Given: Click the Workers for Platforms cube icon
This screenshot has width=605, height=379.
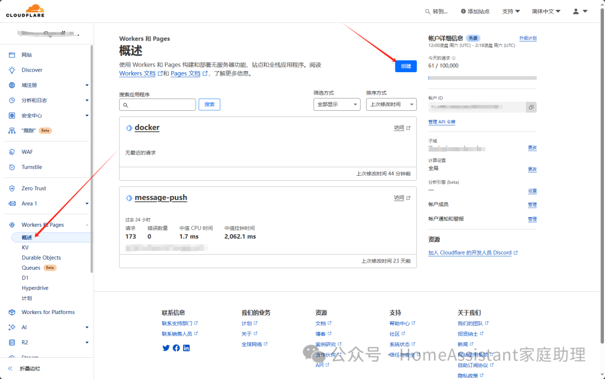Looking at the screenshot, I should pos(12,312).
